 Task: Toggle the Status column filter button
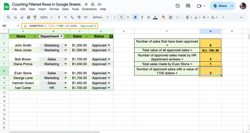click(111, 36)
